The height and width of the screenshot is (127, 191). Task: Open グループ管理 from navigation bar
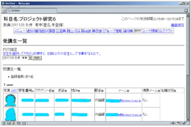(x=113, y=31)
